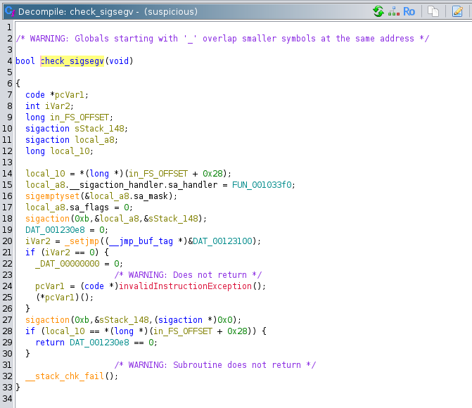Viewport: 472px width, 408px height.
Task: Click in_FS_OFFSET in its declaration
Action: click(79, 117)
